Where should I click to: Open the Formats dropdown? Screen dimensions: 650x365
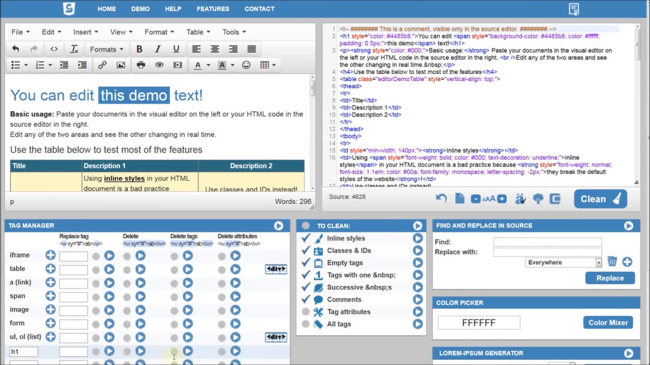[107, 49]
